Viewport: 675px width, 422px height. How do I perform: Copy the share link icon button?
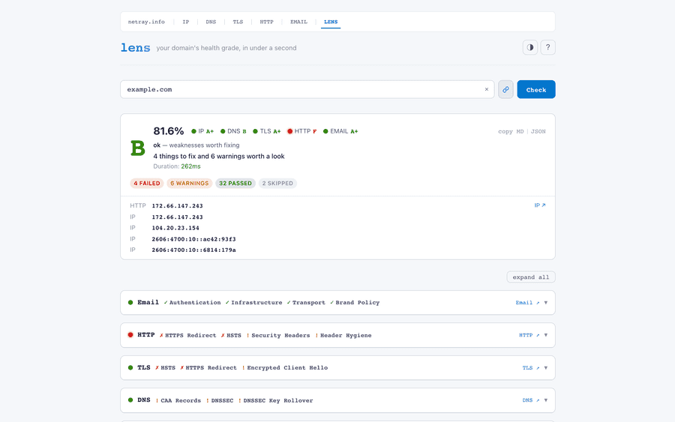point(505,89)
